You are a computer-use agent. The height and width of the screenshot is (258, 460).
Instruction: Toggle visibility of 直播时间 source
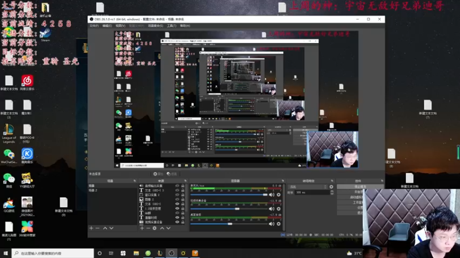point(177,217)
